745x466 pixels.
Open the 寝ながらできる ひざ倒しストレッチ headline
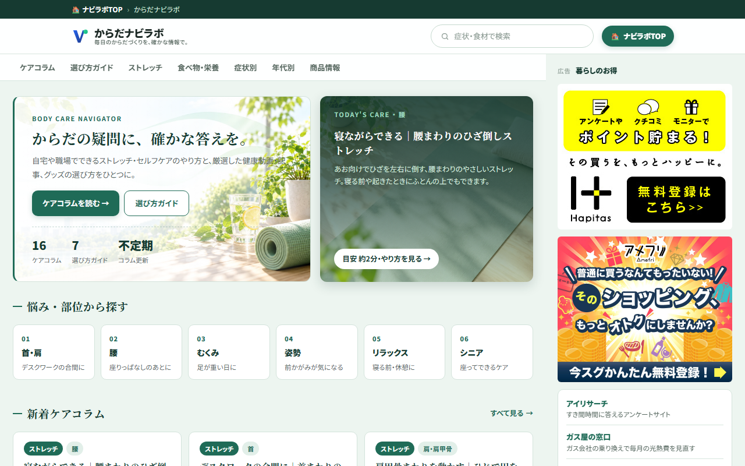423,143
